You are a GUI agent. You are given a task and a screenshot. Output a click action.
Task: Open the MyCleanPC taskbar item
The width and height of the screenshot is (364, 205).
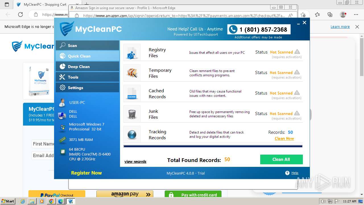pyautogui.click(x=71, y=201)
